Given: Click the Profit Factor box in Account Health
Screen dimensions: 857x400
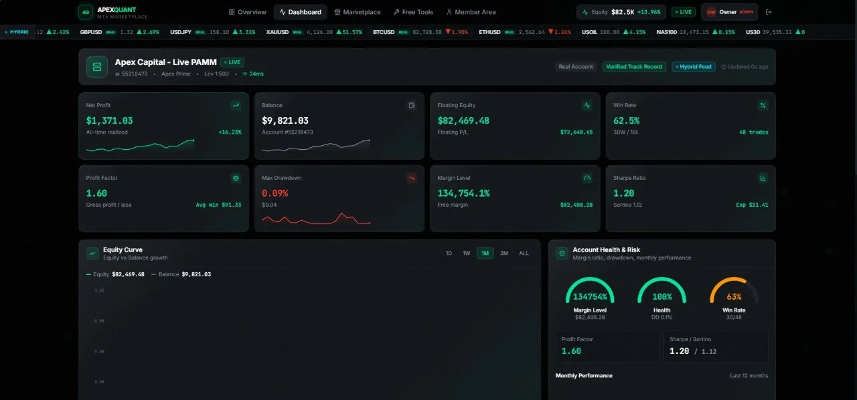Looking at the screenshot, I should [608, 346].
